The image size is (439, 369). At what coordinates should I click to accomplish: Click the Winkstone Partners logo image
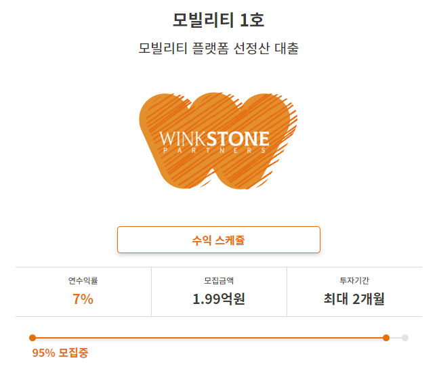click(218, 141)
